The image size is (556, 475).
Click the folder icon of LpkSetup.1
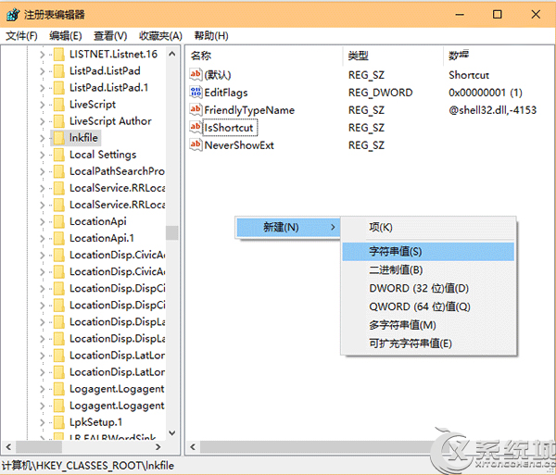[59, 422]
